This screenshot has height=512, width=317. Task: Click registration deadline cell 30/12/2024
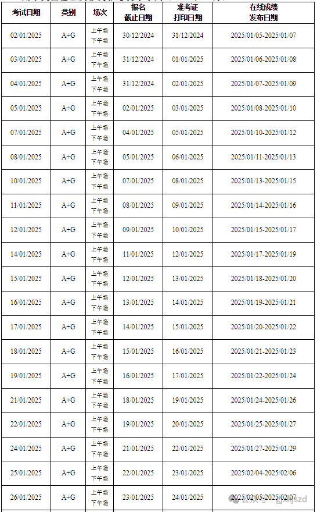click(138, 35)
